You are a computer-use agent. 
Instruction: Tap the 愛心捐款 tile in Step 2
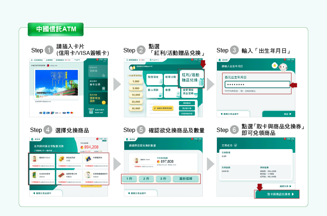point(154,92)
